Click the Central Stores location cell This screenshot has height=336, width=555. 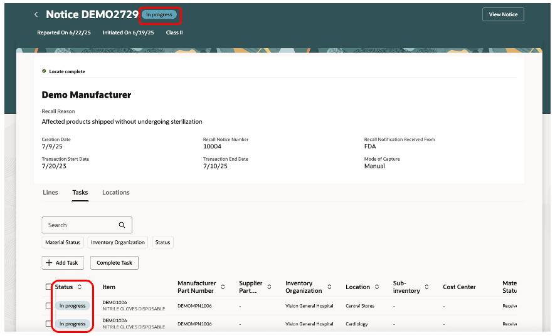click(360, 306)
